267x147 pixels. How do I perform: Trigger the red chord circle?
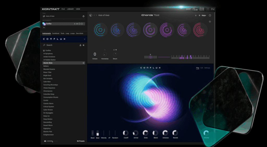(x=200, y=30)
